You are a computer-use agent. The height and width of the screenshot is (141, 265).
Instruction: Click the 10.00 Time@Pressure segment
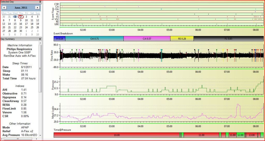point(117,135)
